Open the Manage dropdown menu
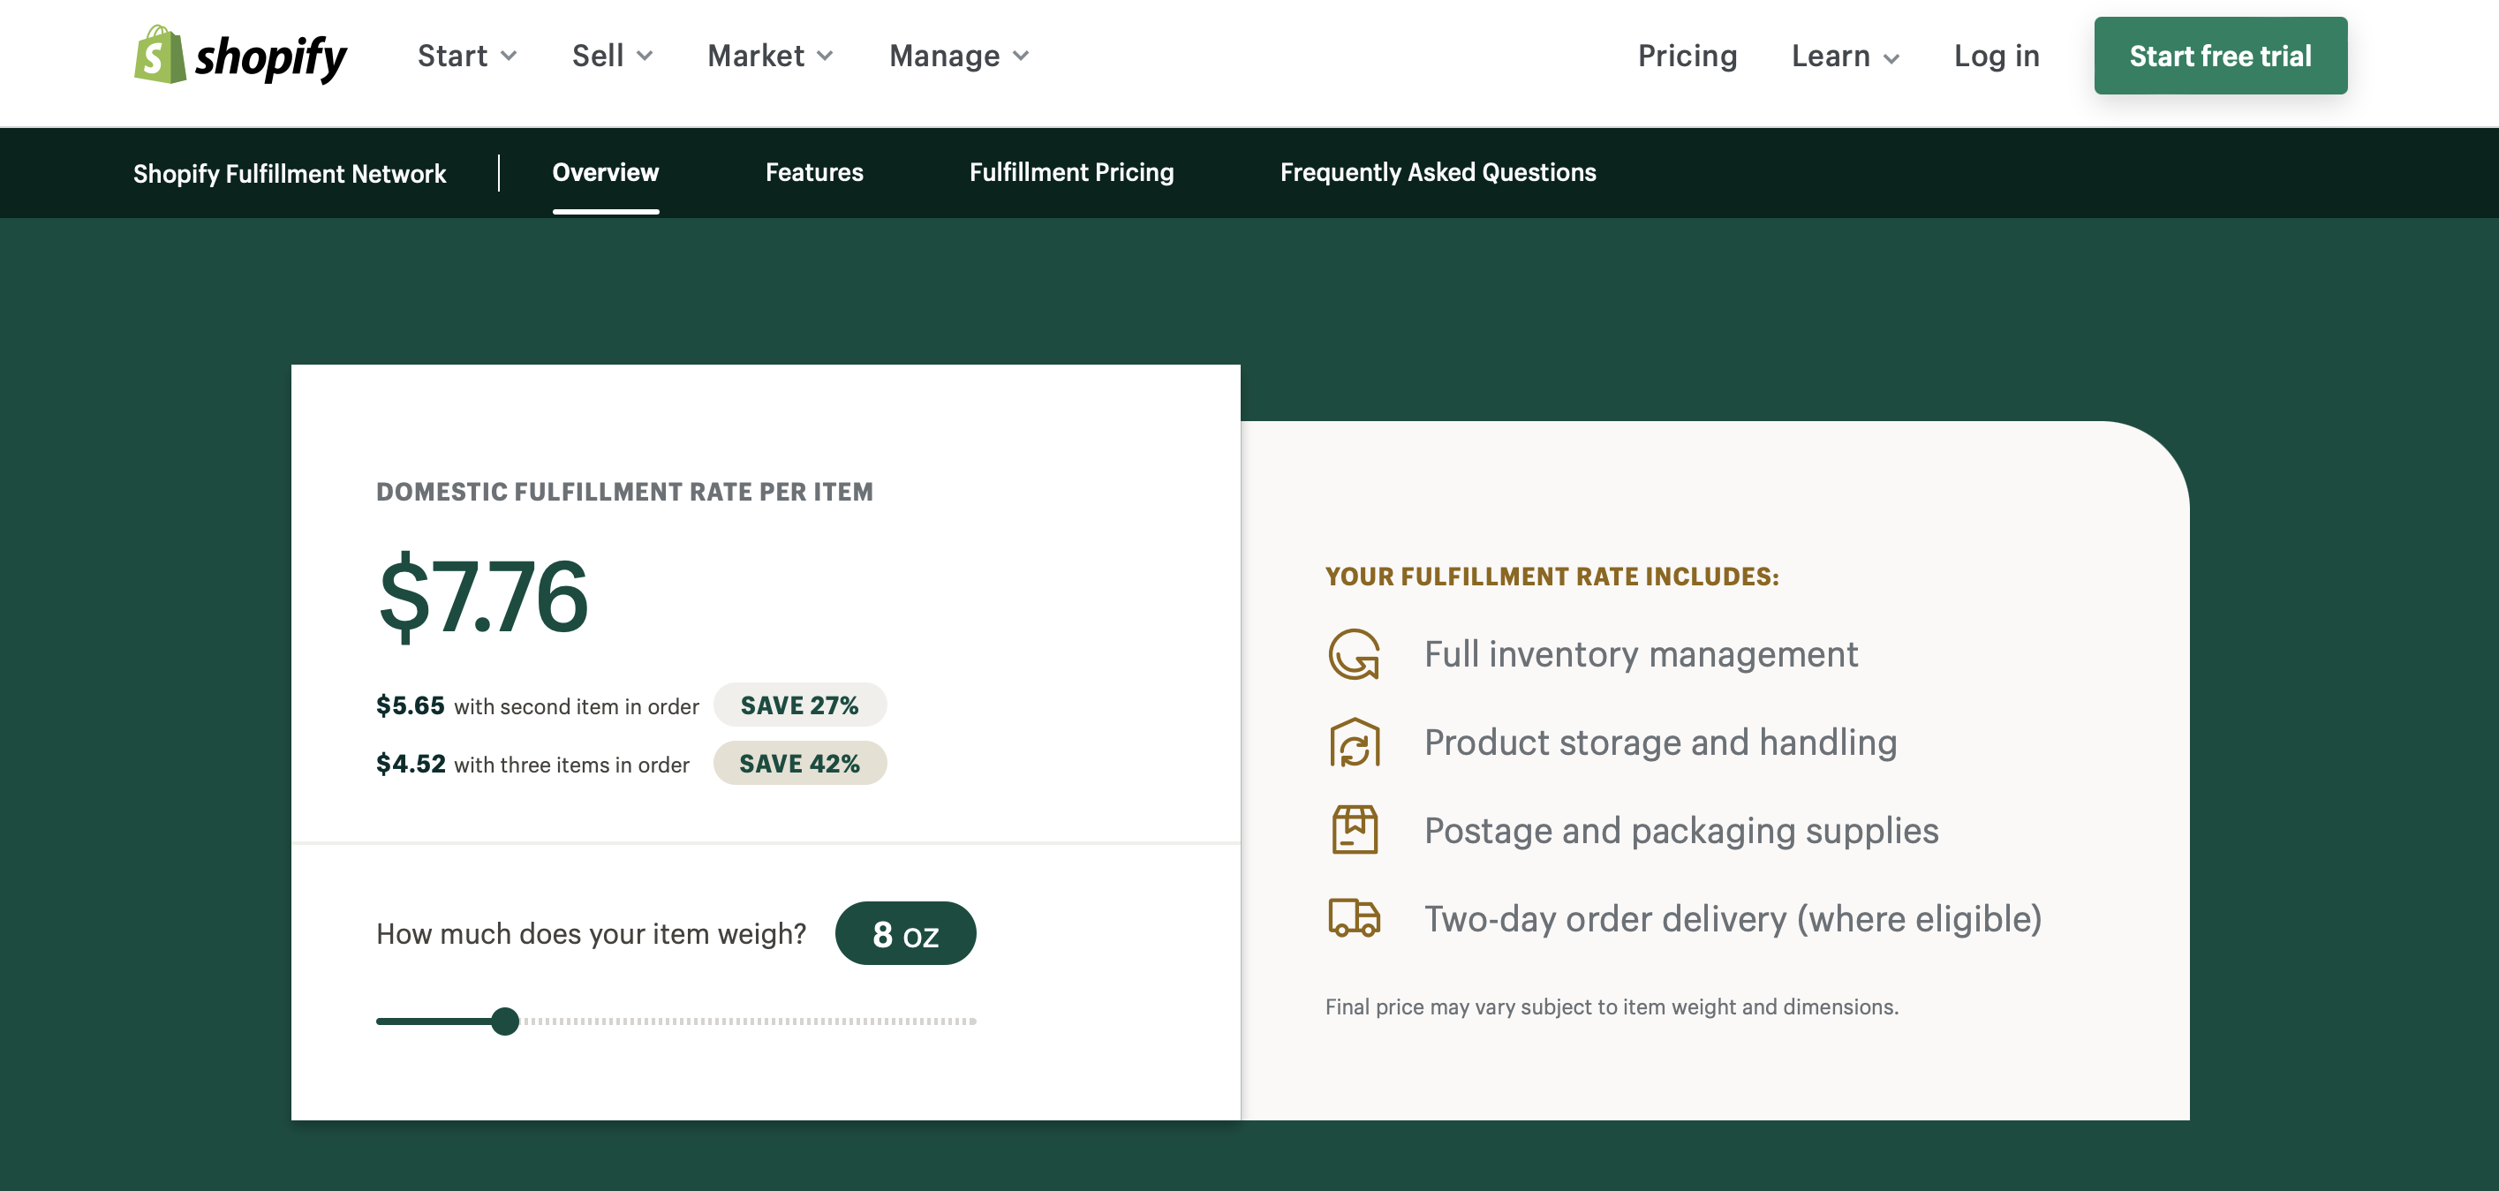 958,57
